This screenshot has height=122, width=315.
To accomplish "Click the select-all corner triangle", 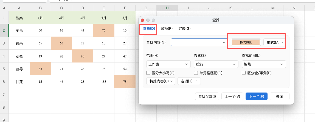I will (x=4, y=8).
